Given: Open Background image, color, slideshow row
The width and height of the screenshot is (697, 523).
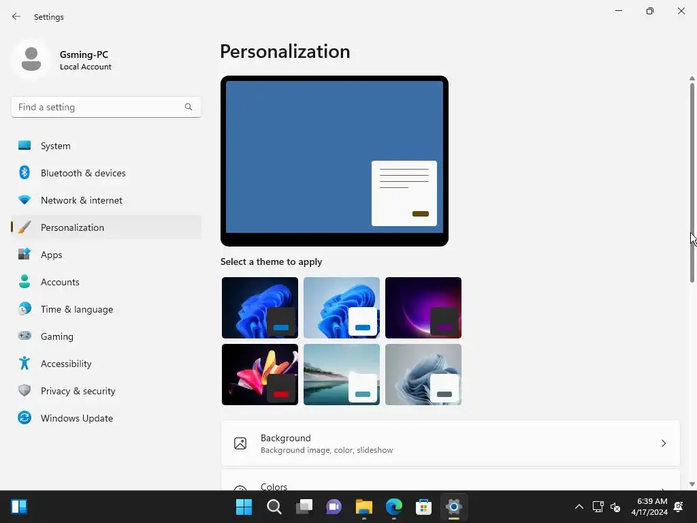Looking at the screenshot, I should [x=451, y=443].
